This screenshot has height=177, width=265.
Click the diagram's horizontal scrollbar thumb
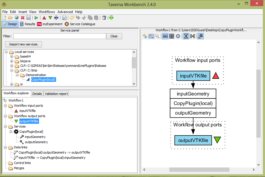(x=199, y=169)
